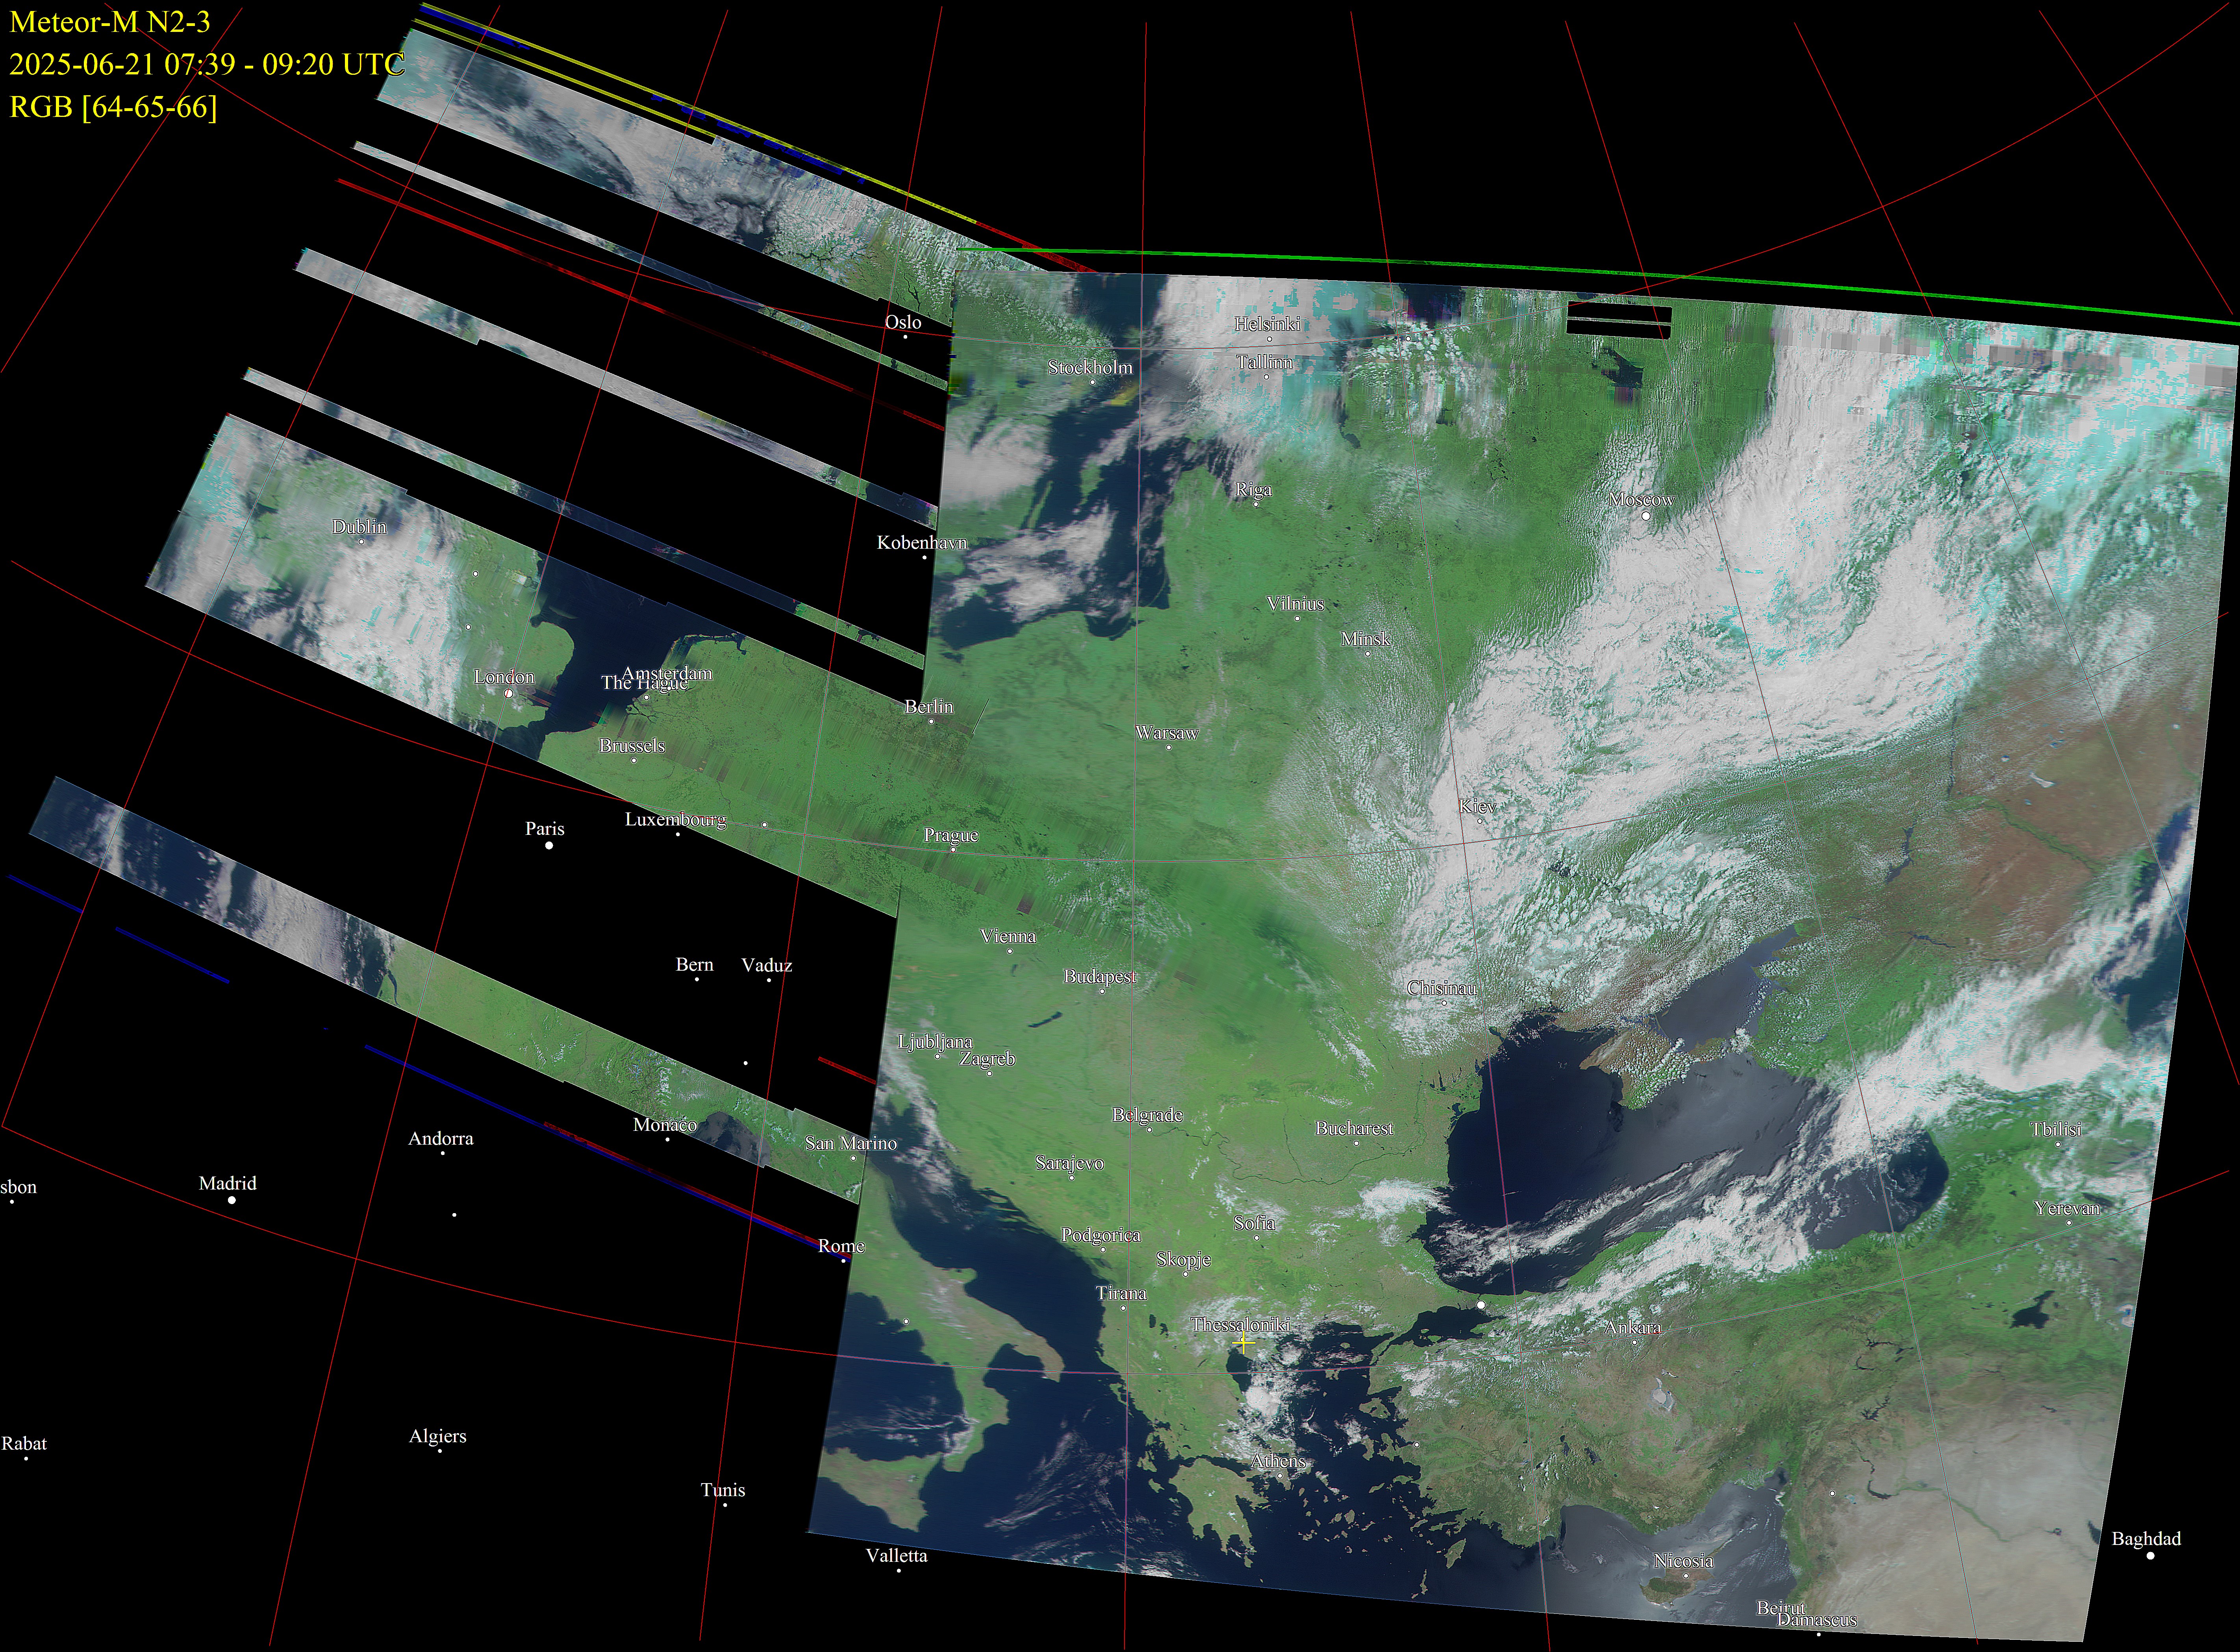The width and height of the screenshot is (2240, 1652).
Task: Click the Stockholm city label
Action: (1091, 368)
